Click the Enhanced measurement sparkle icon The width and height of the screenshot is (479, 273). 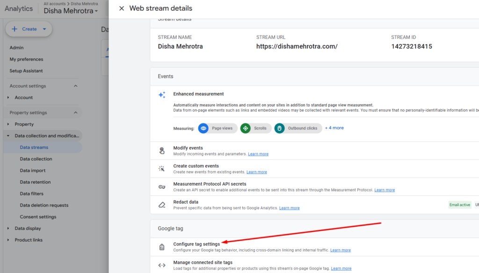[162, 95]
